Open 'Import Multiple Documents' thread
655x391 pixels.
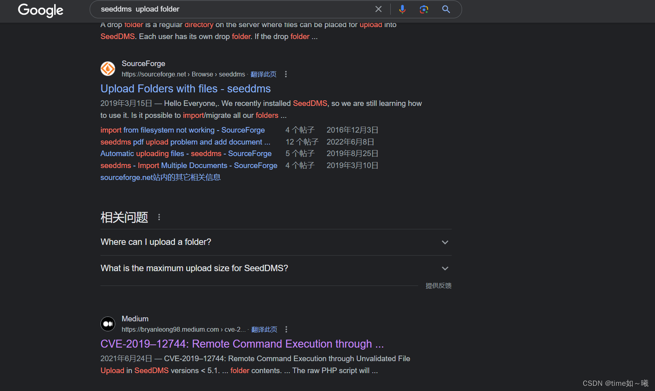pos(189,165)
